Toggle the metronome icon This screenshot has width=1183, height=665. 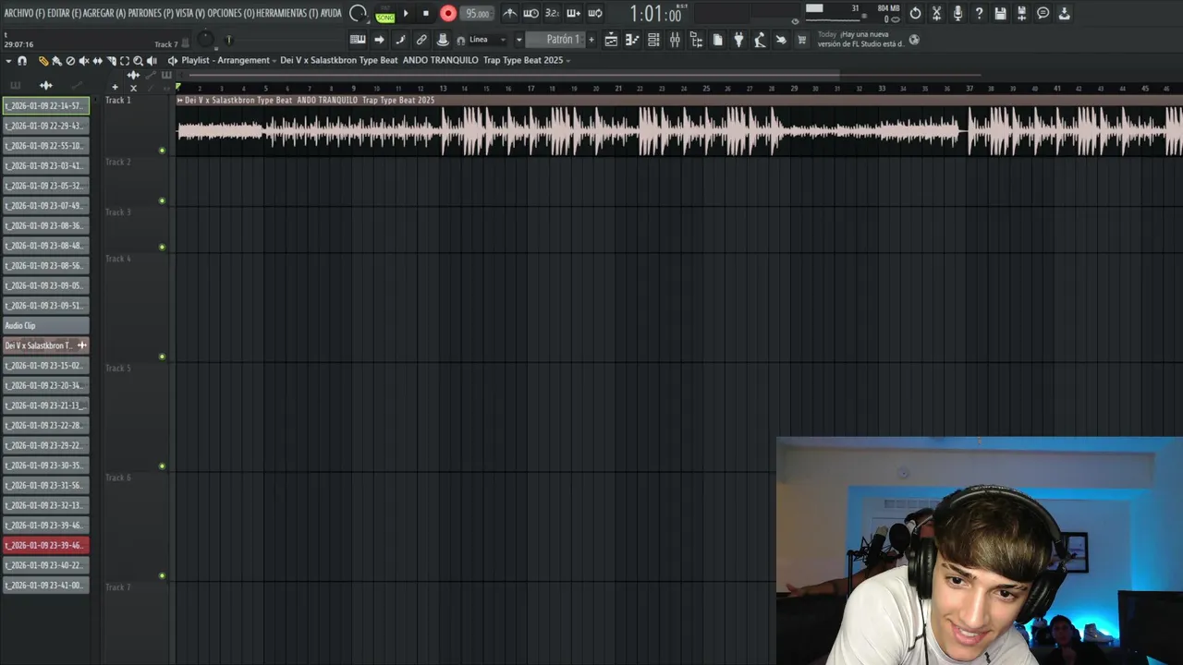pyautogui.click(x=510, y=13)
